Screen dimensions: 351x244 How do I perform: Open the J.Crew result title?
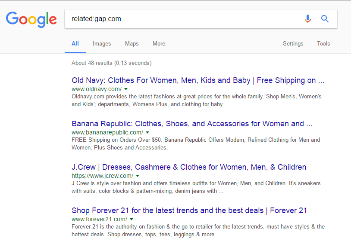pyautogui.click(x=189, y=167)
